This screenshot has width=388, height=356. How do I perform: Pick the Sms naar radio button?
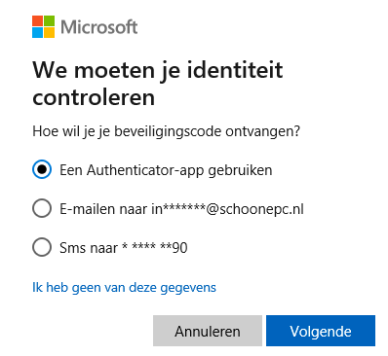point(42,247)
